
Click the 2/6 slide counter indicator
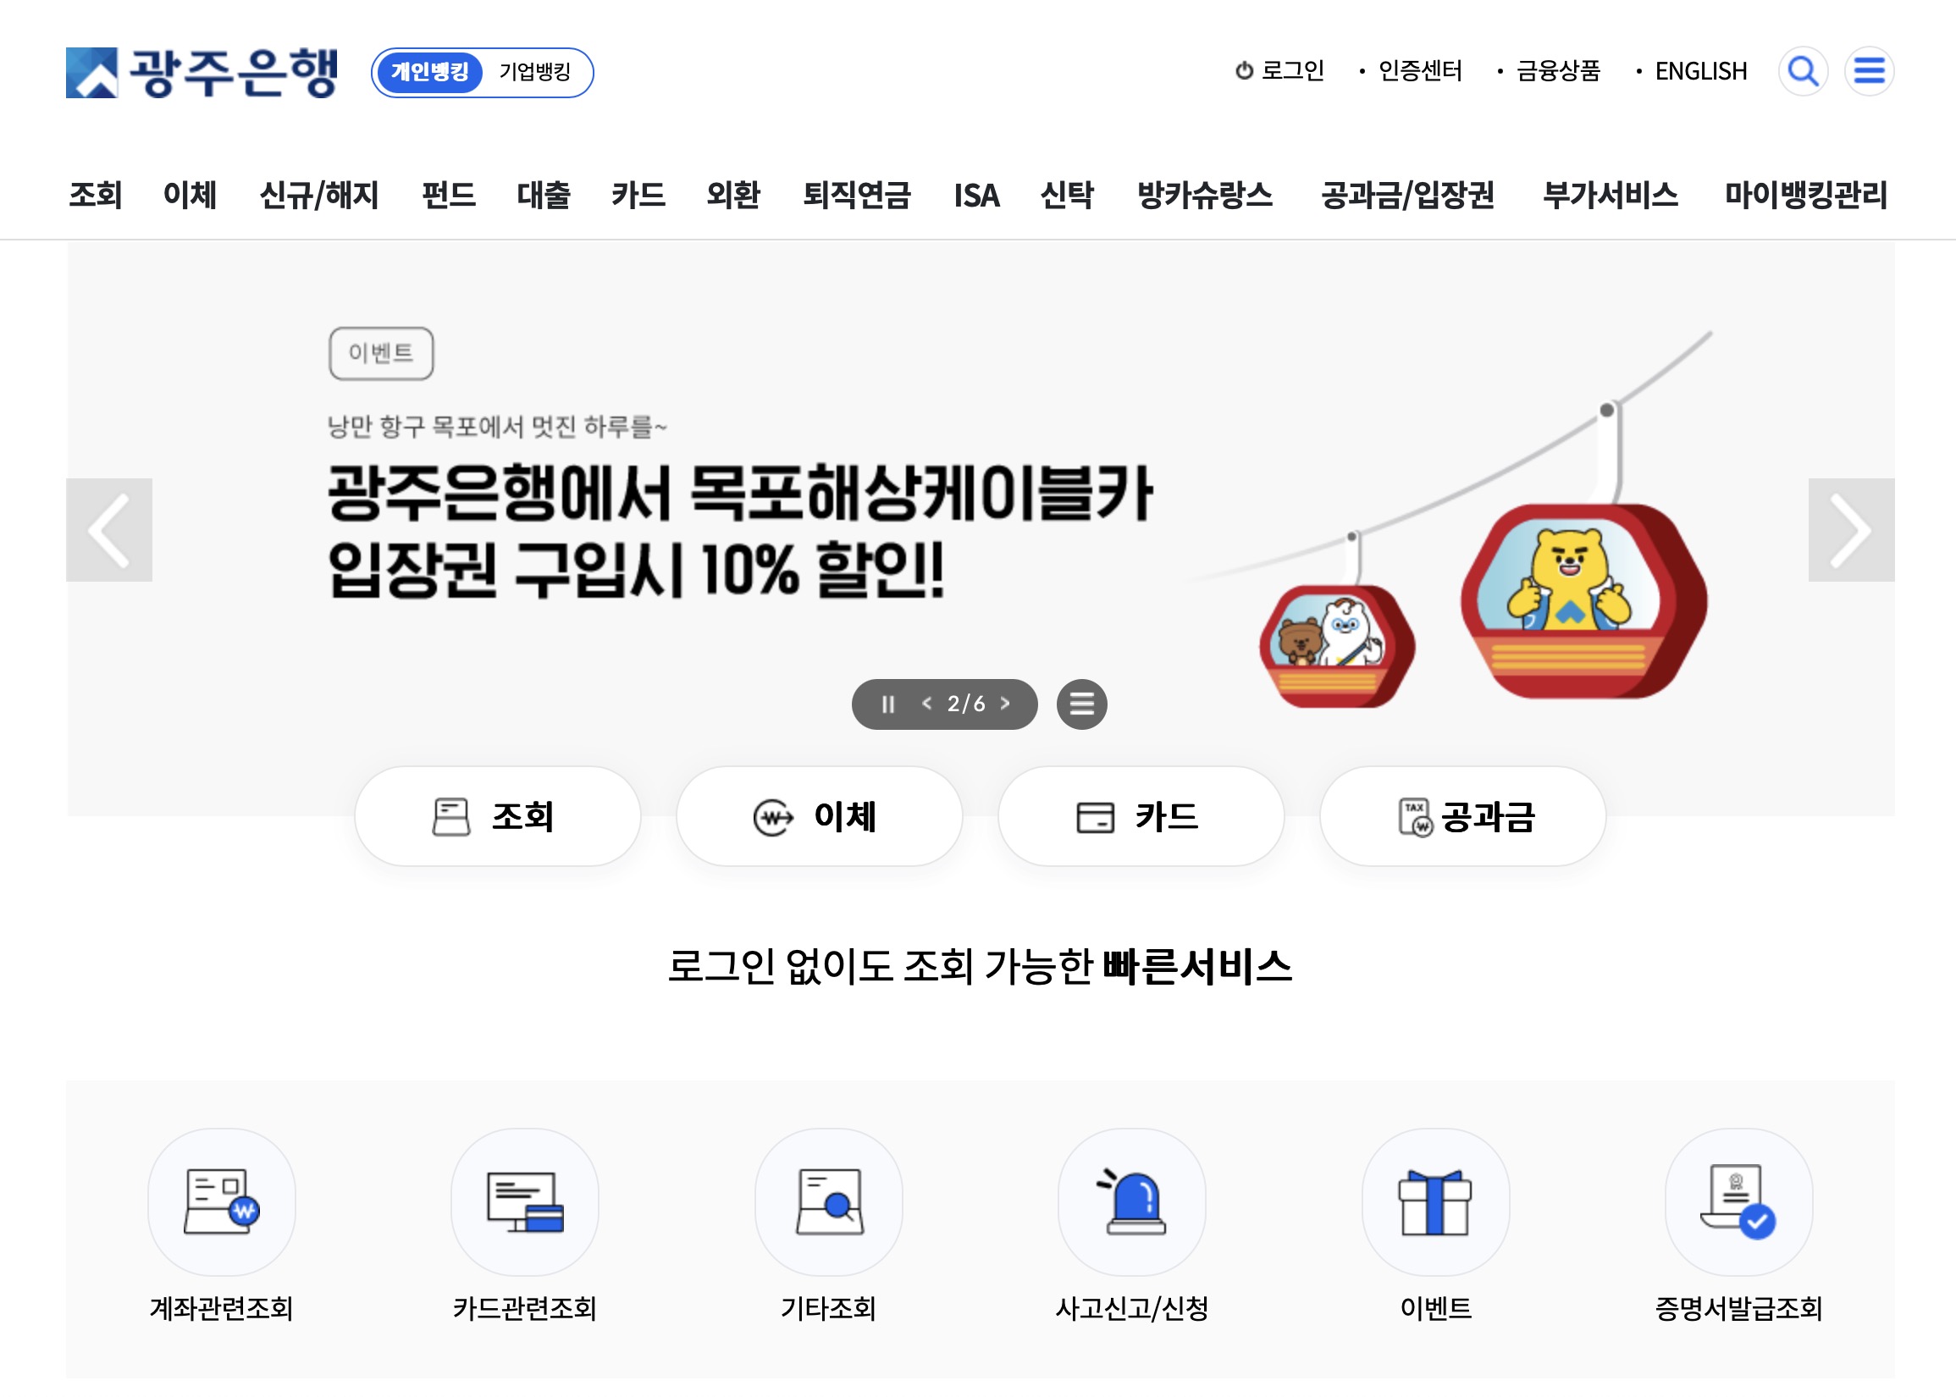pos(966,704)
